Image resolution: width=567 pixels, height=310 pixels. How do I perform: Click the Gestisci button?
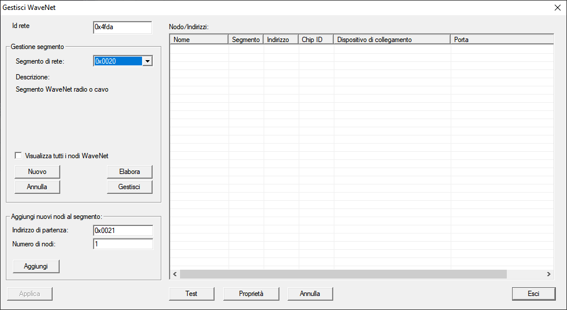[130, 187]
